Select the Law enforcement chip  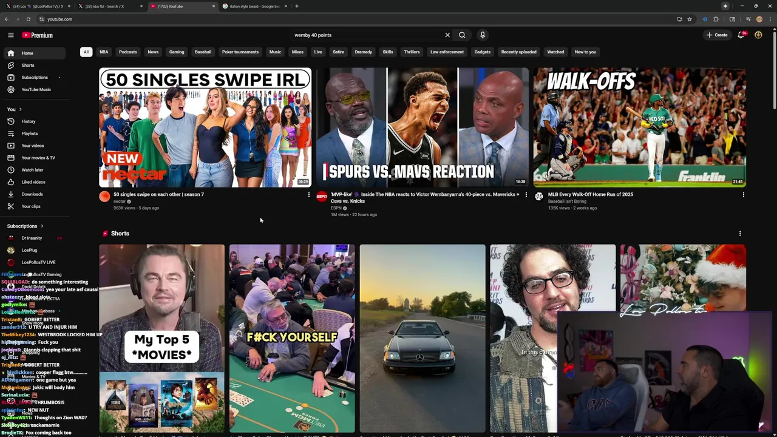[x=447, y=52]
